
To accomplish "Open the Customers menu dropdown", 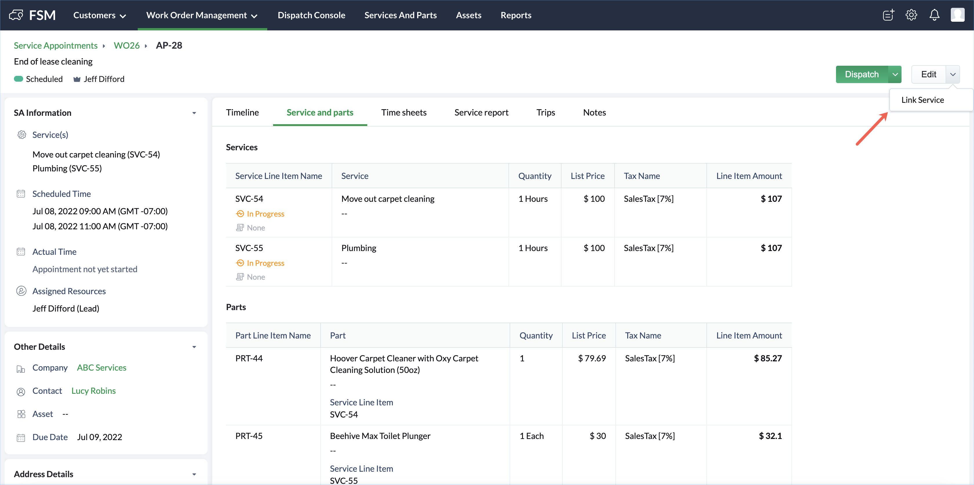I will pyautogui.click(x=99, y=15).
